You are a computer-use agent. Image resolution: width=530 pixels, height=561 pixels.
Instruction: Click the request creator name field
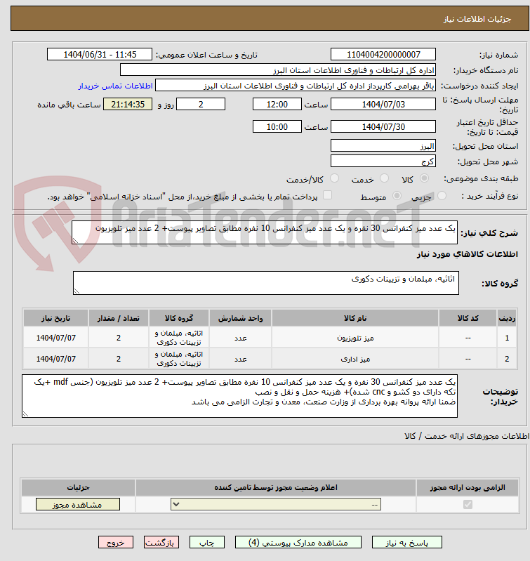(x=296, y=86)
